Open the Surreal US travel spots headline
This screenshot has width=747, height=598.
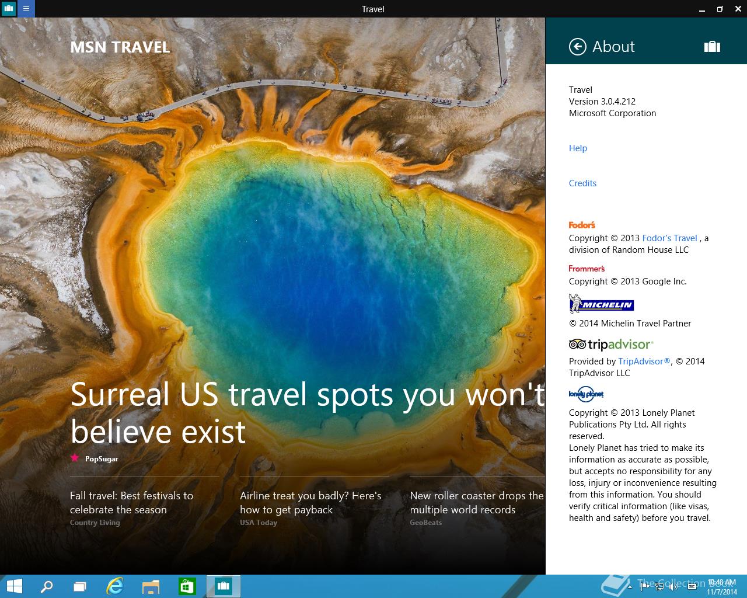(307, 413)
